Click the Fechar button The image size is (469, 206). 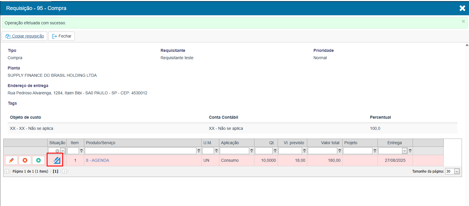(62, 36)
